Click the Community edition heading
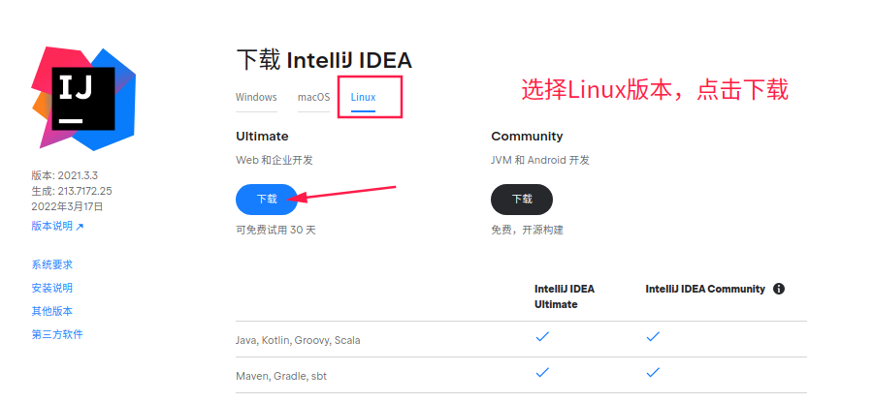 point(527,137)
